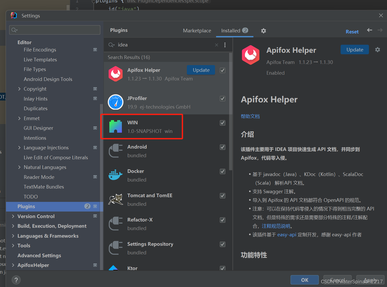Uncheck the Android plugin checkbox
The height and width of the screenshot is (287, 387).
point(223,147)
